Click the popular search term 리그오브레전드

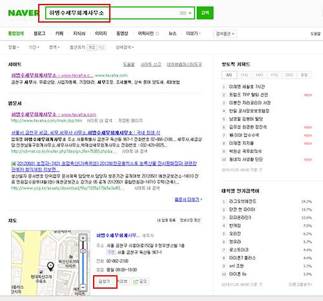243,202
